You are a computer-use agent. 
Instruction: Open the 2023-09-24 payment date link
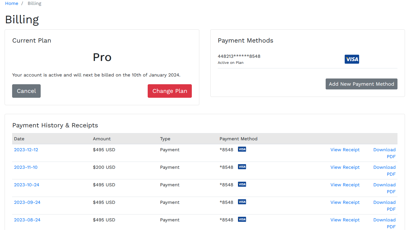tap(27, 202)
